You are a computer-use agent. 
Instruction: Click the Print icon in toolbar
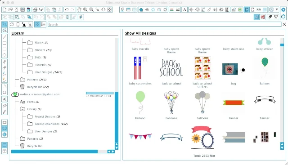[x=35, y=9]
